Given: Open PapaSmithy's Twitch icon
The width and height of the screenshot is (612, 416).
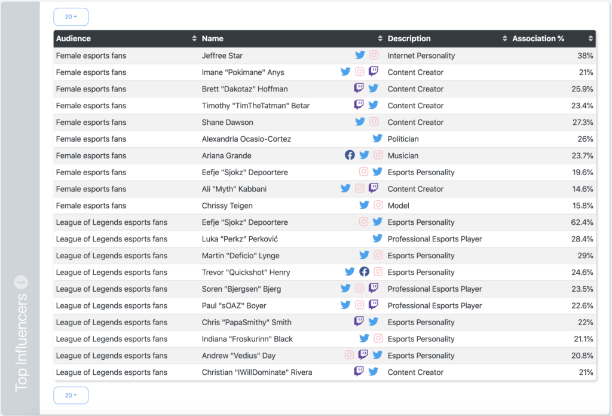Looking at the screenshot, I should [359, 321].
